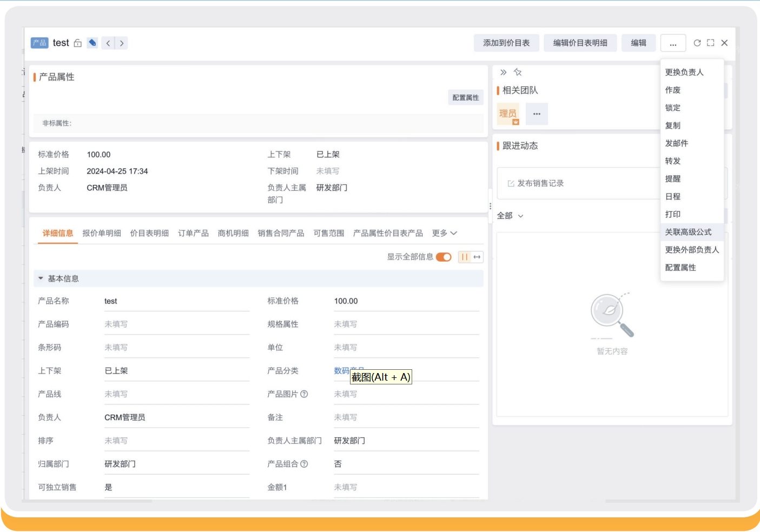This screenshot has height=532, width=760.
Task: Click 归属部门 value 研发部门
Action: click(x=120, y=464)
